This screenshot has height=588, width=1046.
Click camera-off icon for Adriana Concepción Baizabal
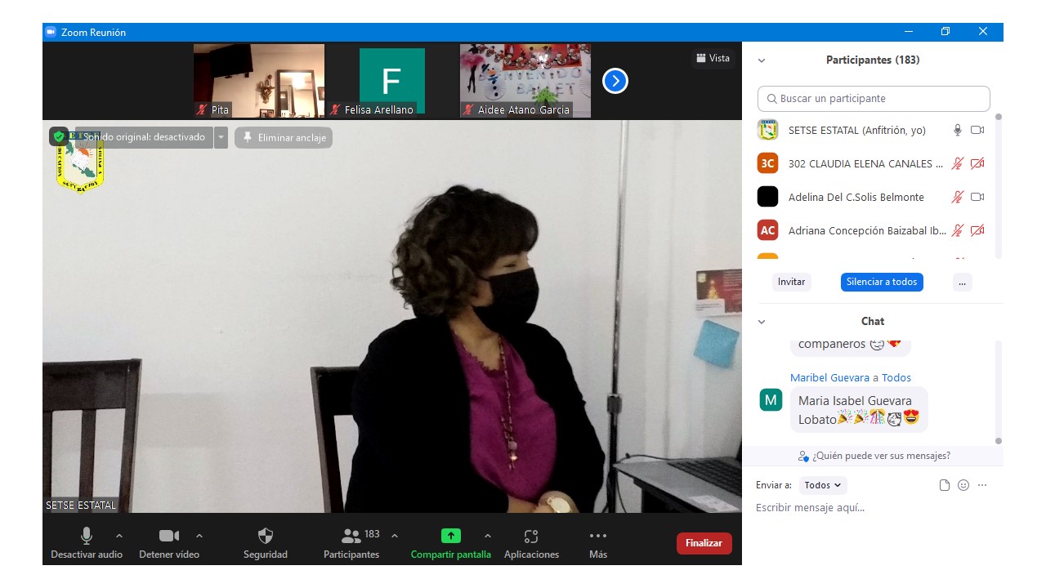point(977,230)
